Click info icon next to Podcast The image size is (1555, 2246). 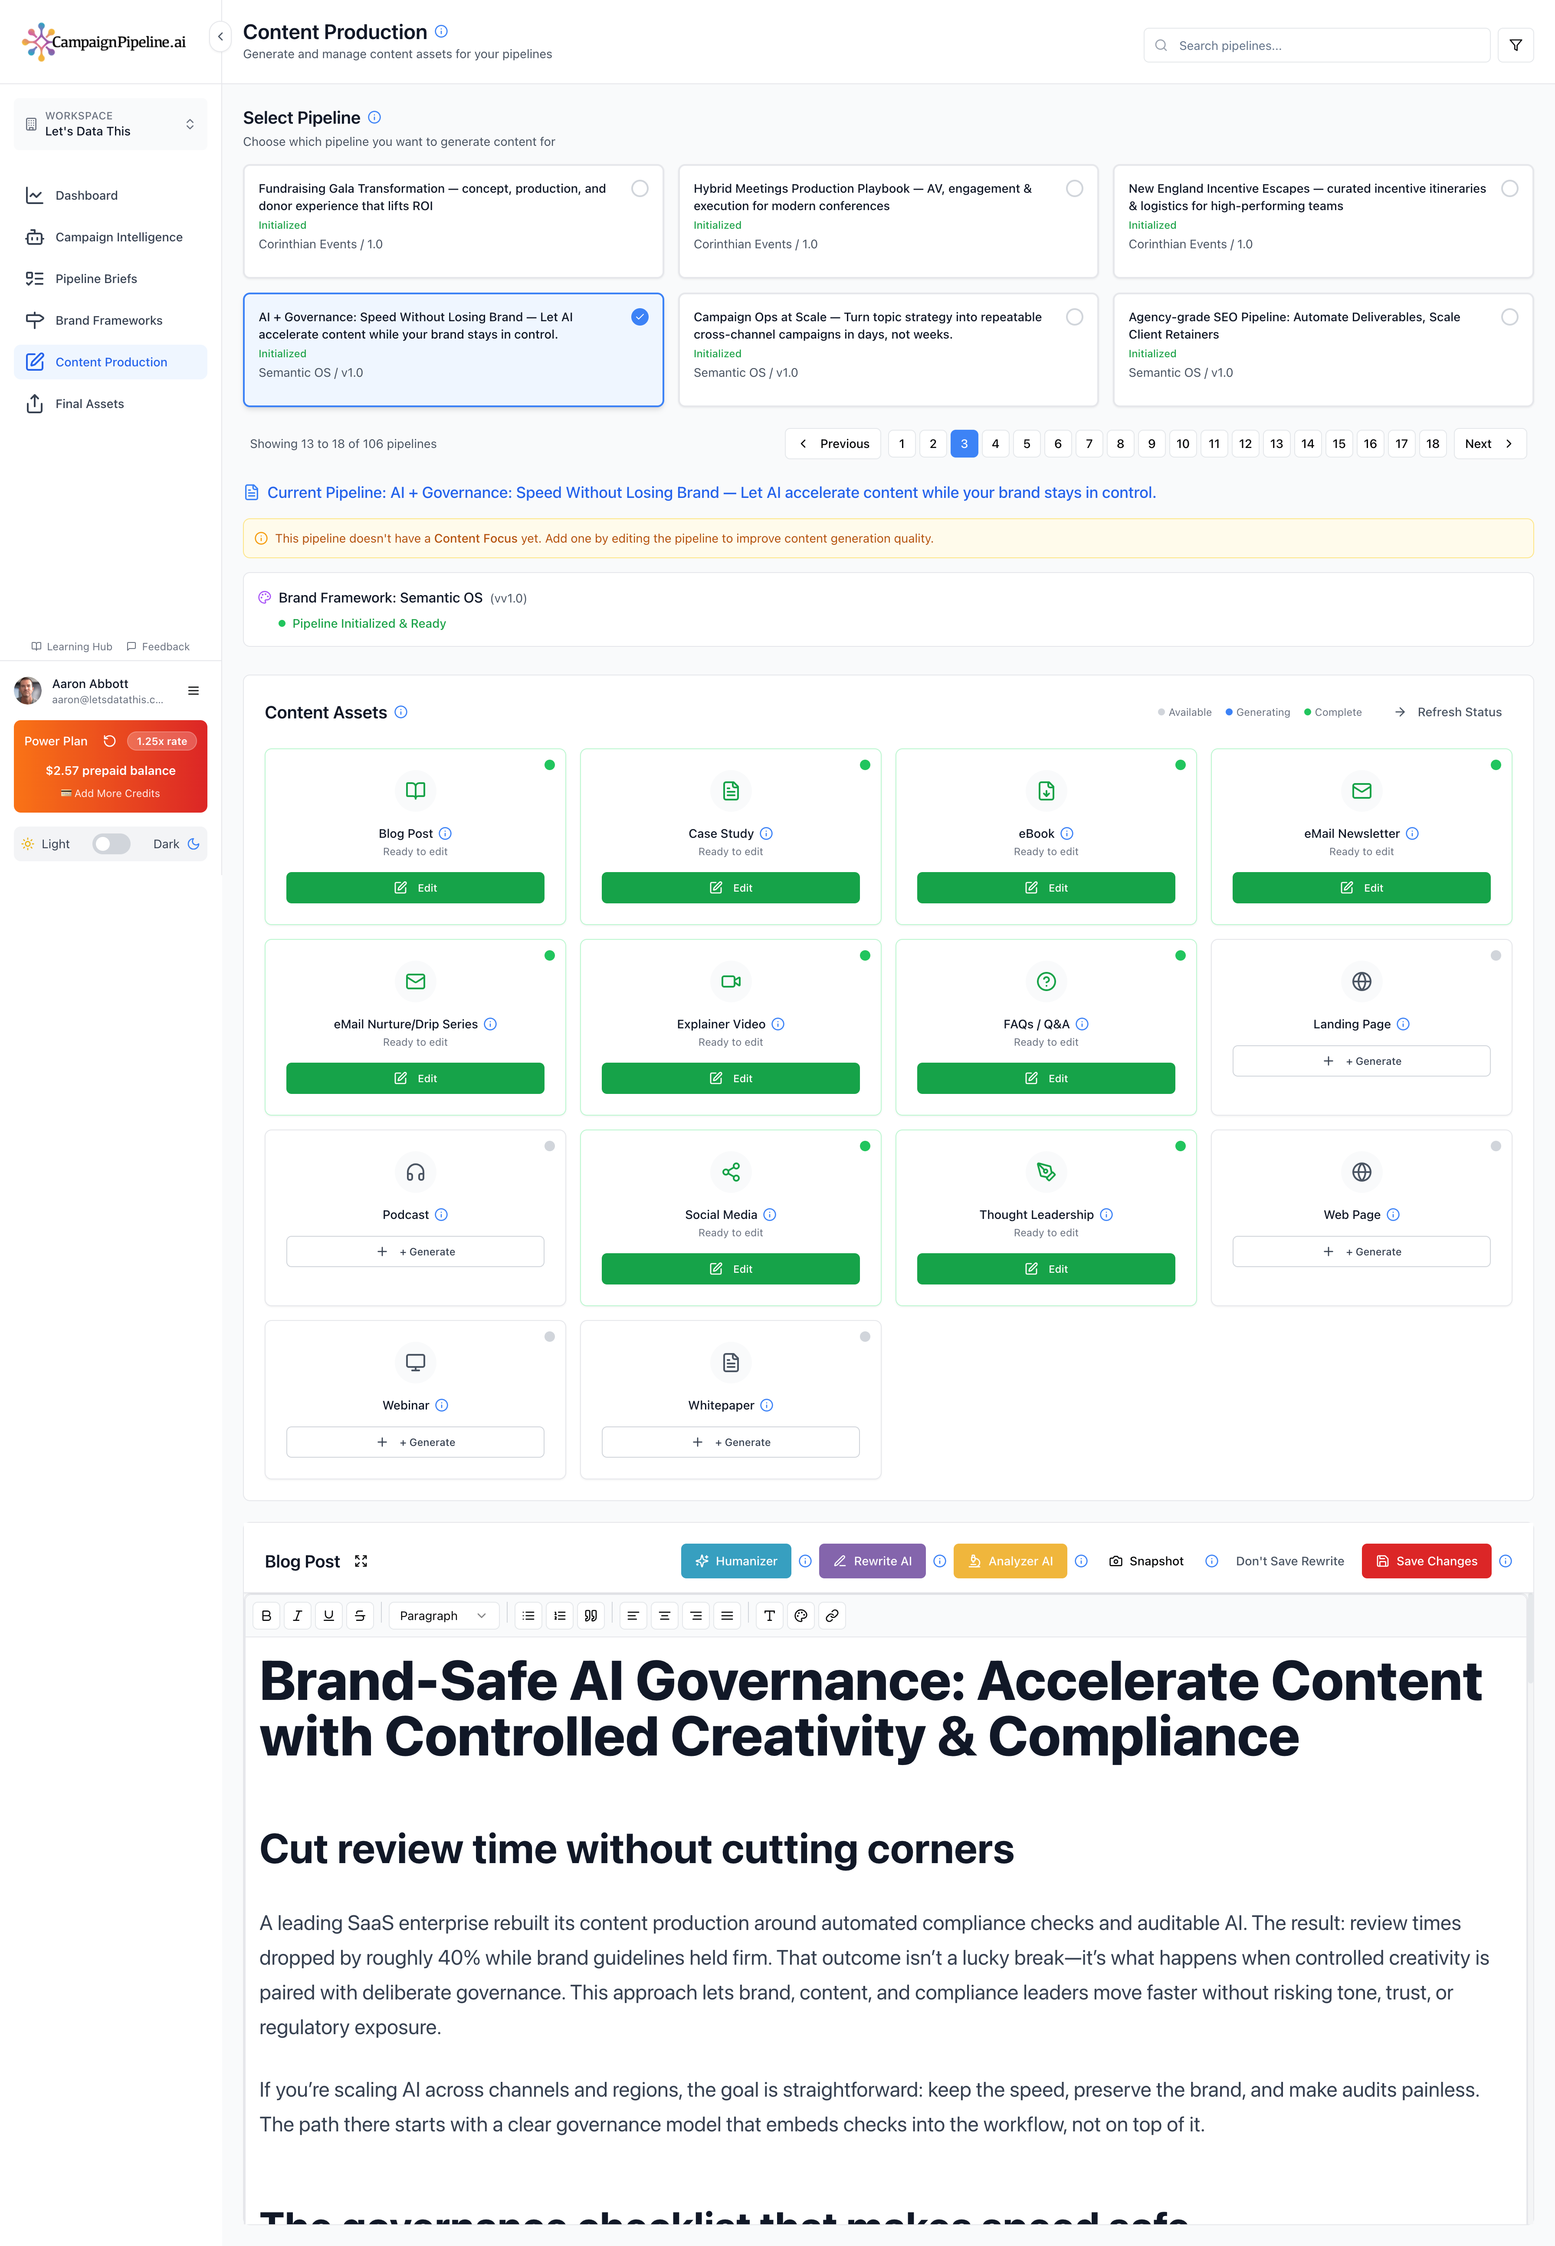tap(441, 1215)
